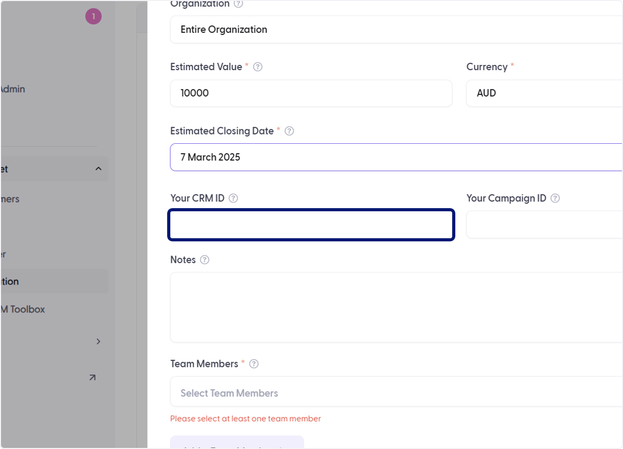Image resolution: width=623 pixels, height=449 pixels.
Task: Show tooltip icon for Your Campaign ID
Action: click(555, 198)
